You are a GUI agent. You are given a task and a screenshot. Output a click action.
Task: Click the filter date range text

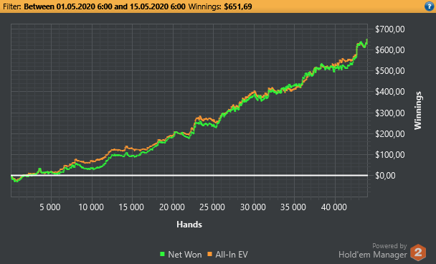(105, 6)
